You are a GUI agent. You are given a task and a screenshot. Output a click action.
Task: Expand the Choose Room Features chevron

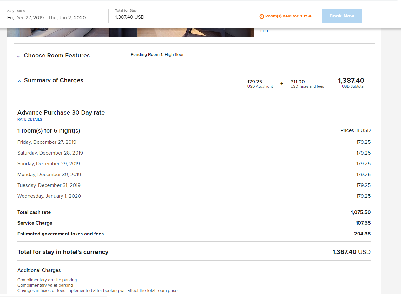[18, 56]
